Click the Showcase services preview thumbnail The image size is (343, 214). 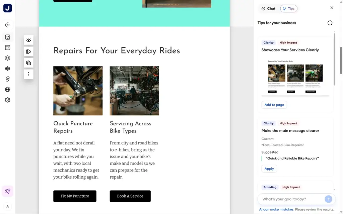(x=295, y=77)
